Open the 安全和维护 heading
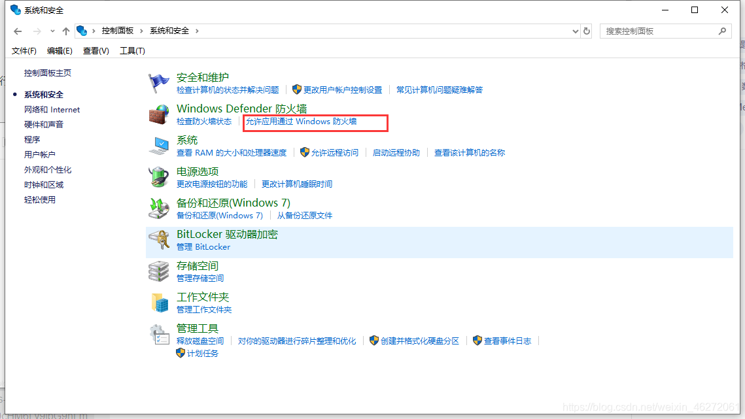The image size is (745, 419). 202,77
